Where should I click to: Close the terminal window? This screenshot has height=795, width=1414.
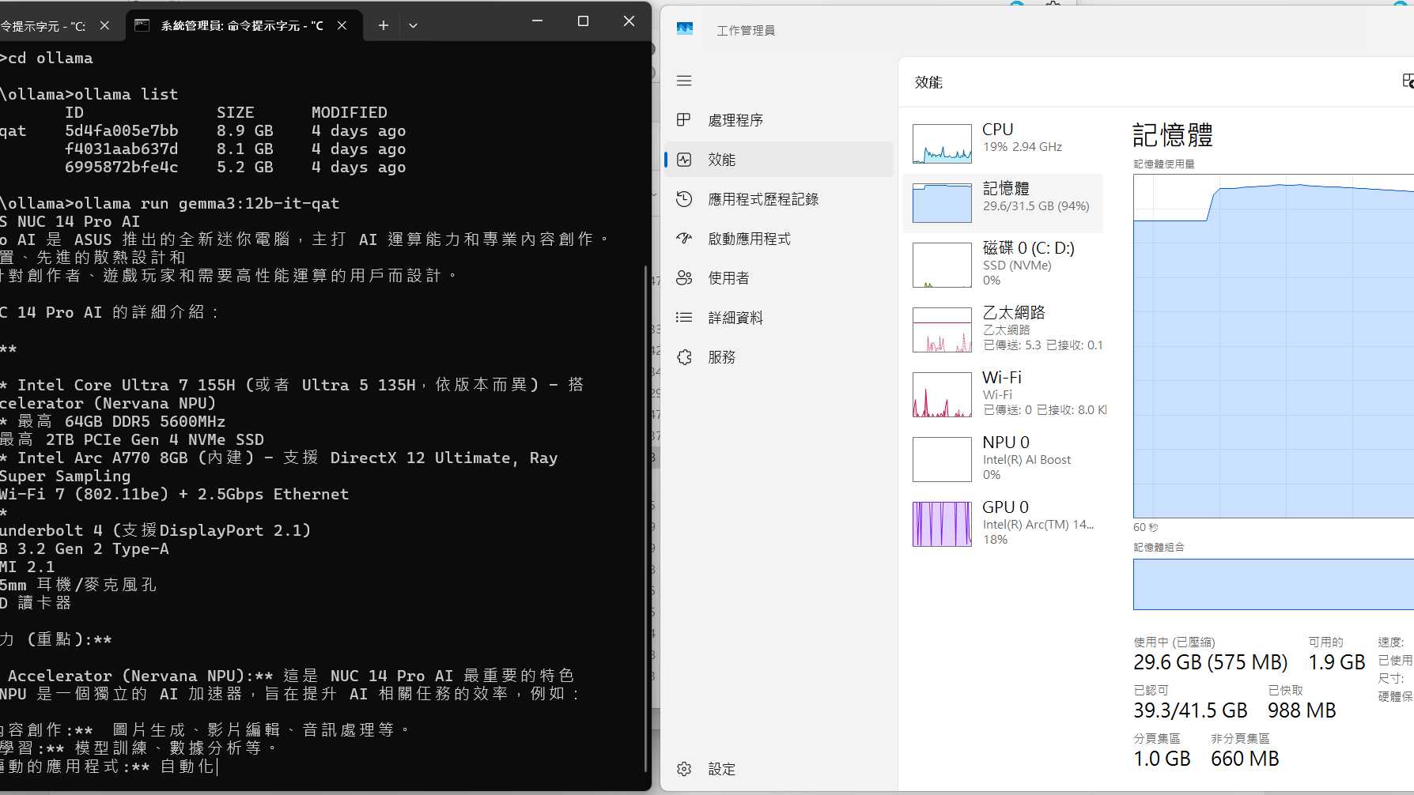click(x=629, y=21)
